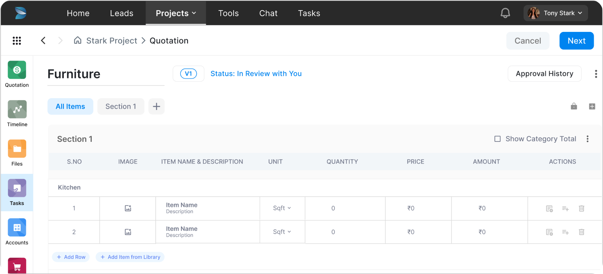
Task: Open Files in the sidebar
Action: [17, 149]
